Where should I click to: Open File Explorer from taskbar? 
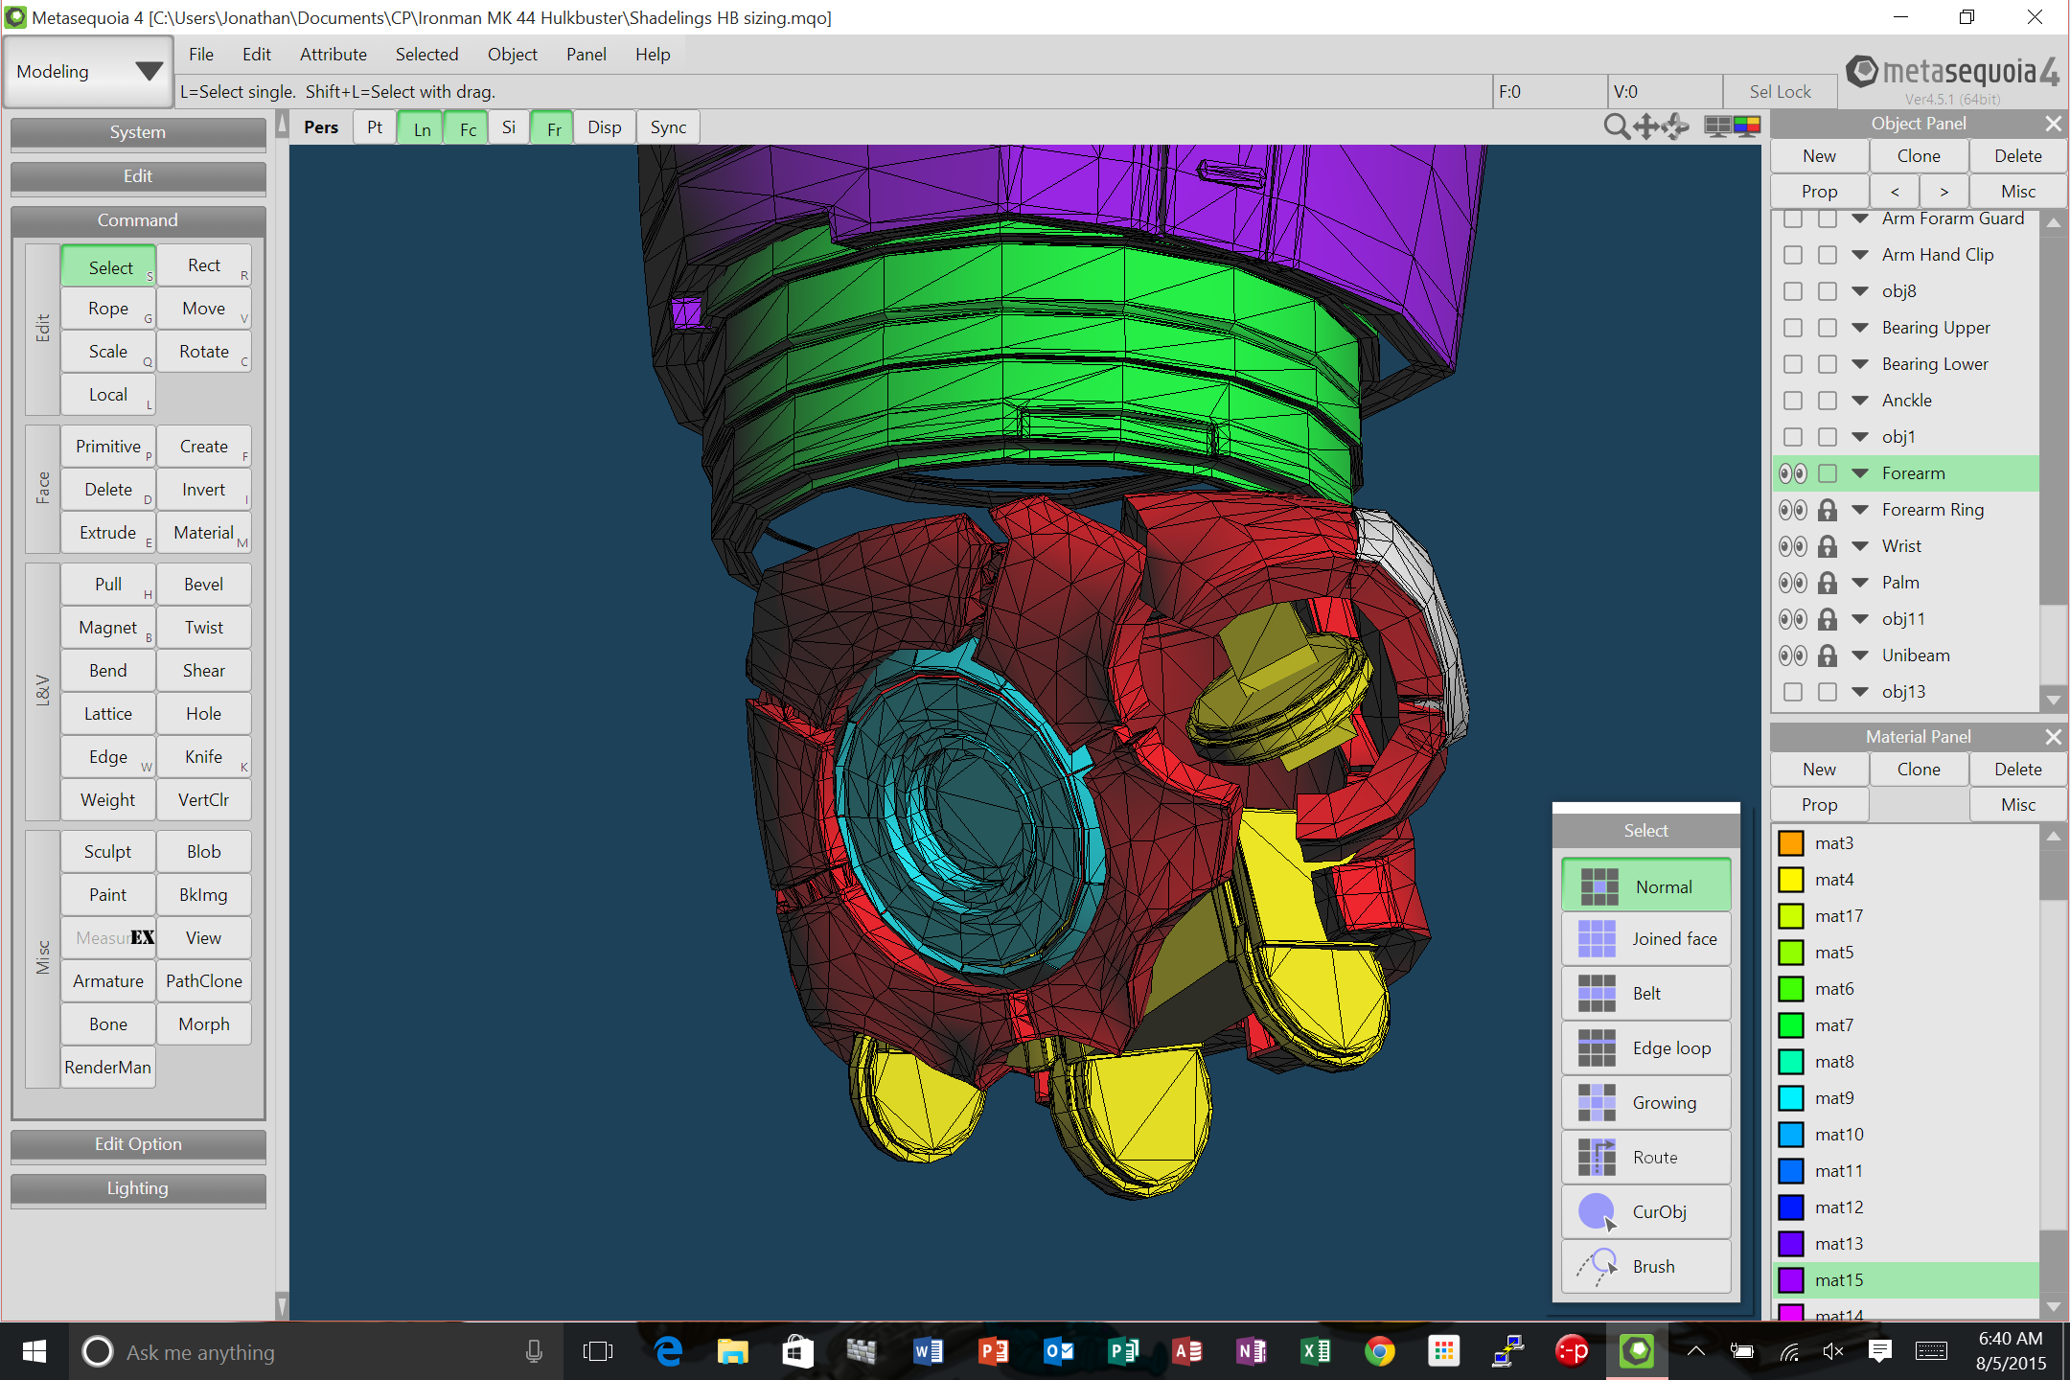[732, 1351]
